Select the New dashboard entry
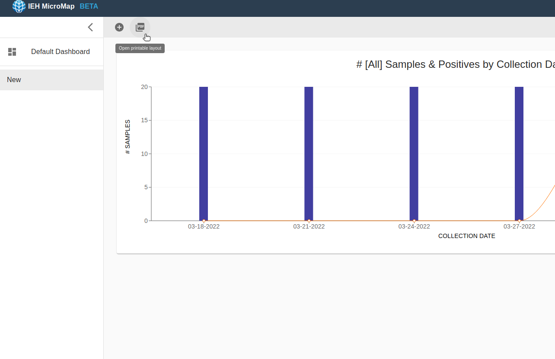The height and width of the screenshot is (359, 555). pos(51,80)
